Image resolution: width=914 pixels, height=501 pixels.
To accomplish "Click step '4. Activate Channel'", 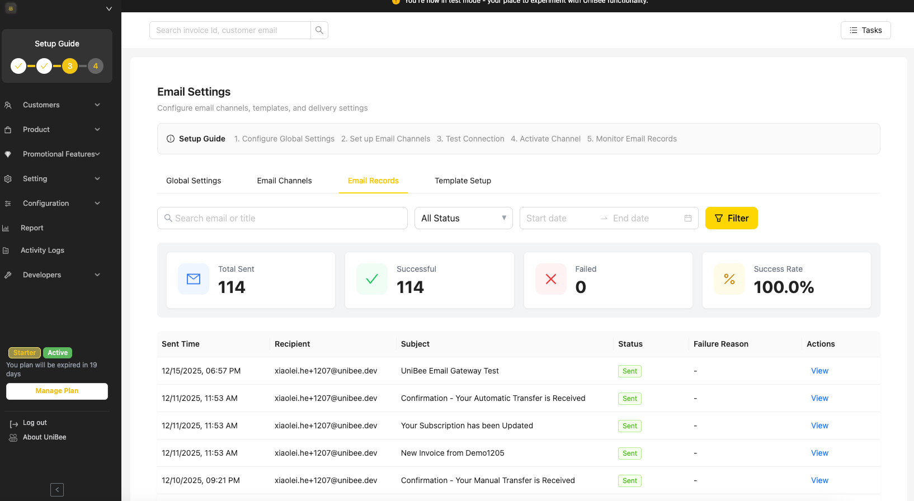I will (546, 139).
